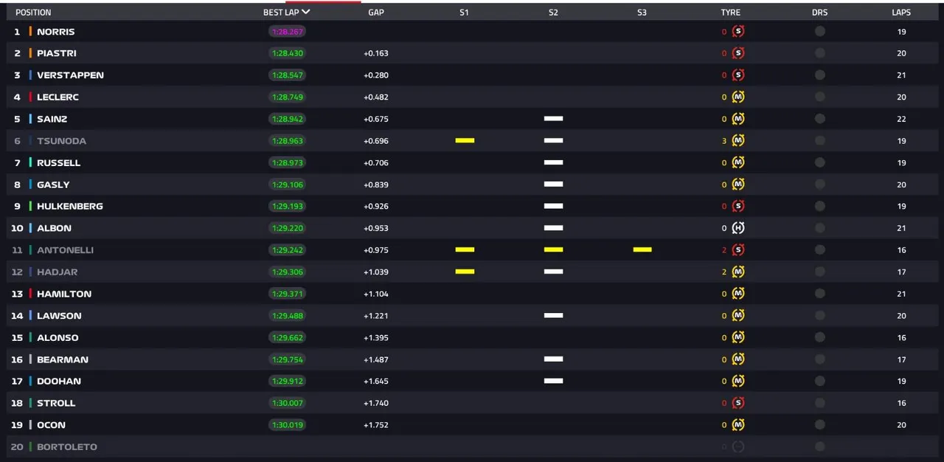Screen dimensions: 944x462
Task: Click the sort chevron beside Best Lap
Action: 306,12
